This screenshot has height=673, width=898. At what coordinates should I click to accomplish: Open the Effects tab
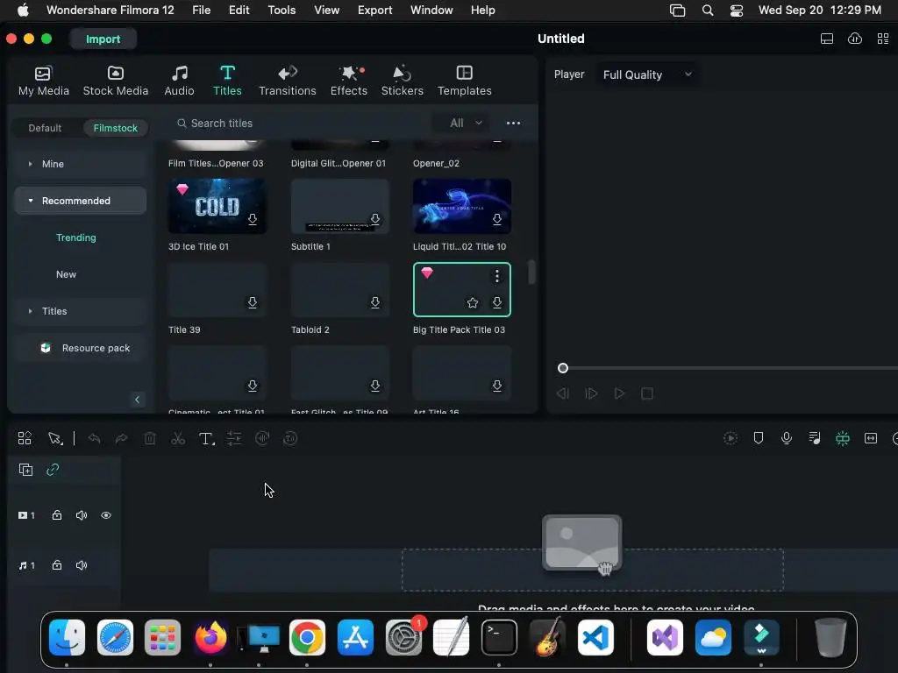click(x=349, y=81)
